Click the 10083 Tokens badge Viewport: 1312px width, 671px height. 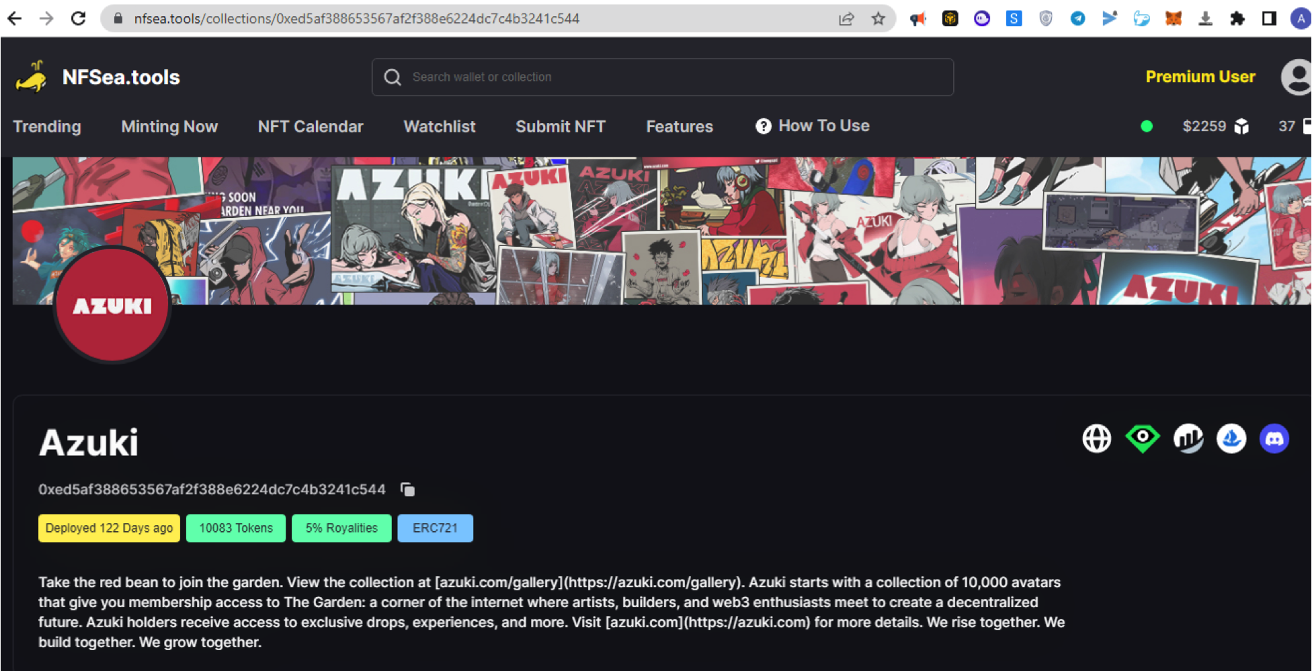(236, 528)
